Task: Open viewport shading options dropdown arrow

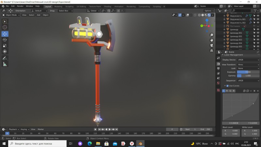Action: pos(213,15)
